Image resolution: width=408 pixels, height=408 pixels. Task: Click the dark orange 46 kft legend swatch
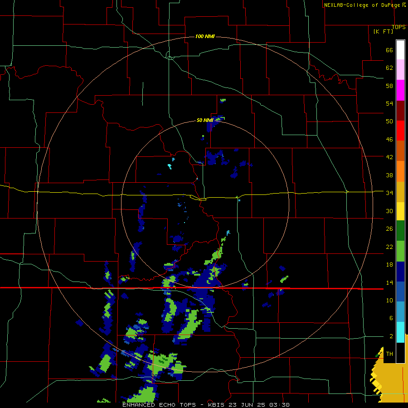pos(400,151)
